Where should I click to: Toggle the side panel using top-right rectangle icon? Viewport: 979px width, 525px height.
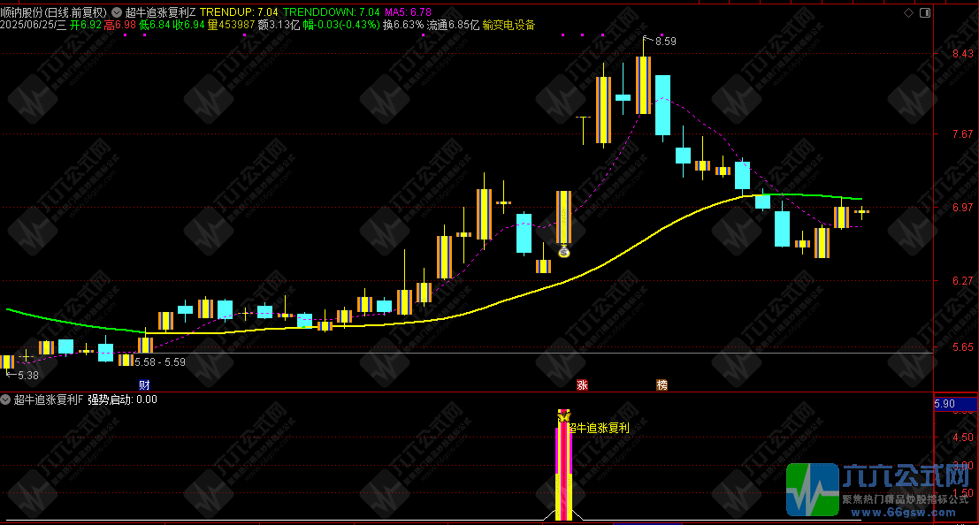click(x=925, y=13)
